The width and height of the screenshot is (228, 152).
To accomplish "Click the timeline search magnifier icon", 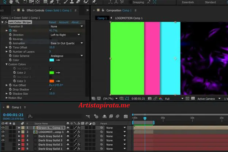I will tap(30, 116).
